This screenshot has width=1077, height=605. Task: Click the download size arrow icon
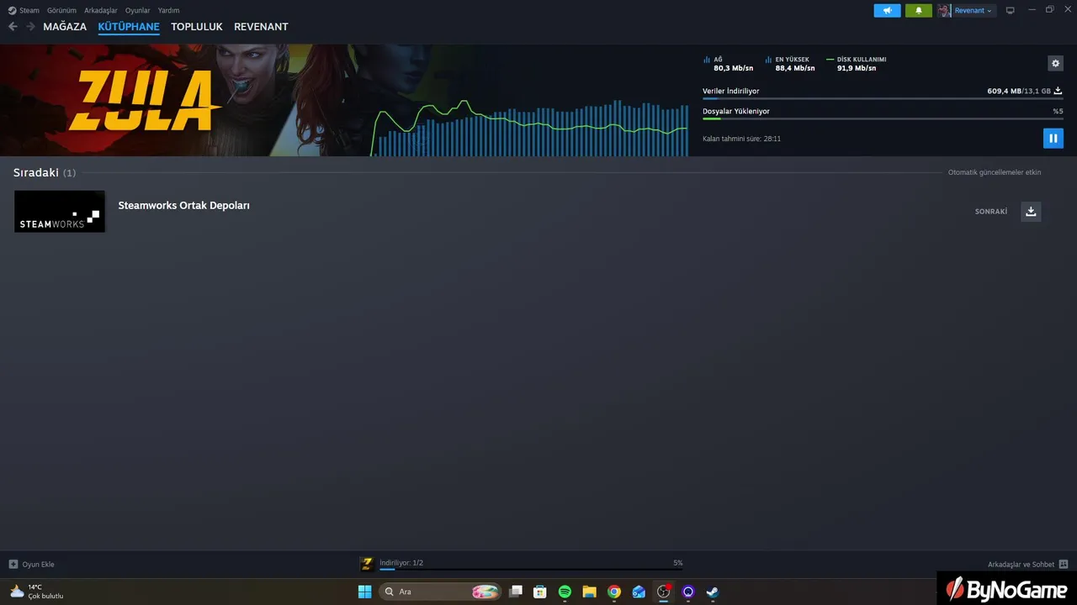pyautogui.click(x=1058, y=91)
